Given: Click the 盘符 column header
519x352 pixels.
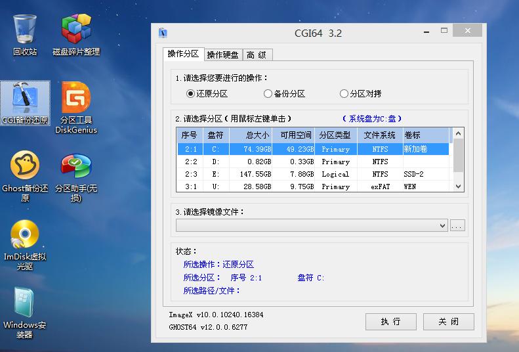Looking at the screenshot, I should tap(216, 135).
